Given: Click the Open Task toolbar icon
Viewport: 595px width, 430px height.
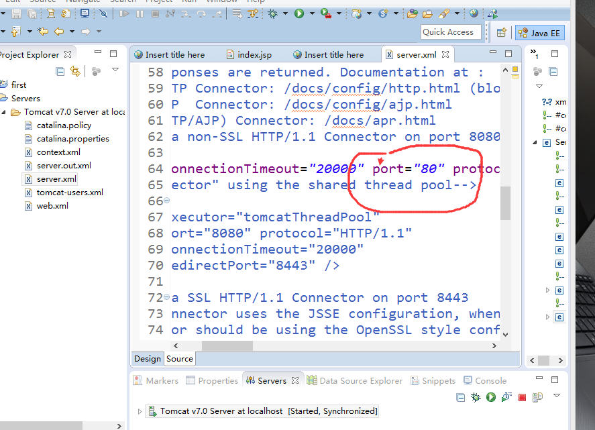Looking at the screenshot, I should [x=427, y=14].
